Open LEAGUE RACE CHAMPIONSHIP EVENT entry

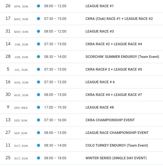pos(117,133)
